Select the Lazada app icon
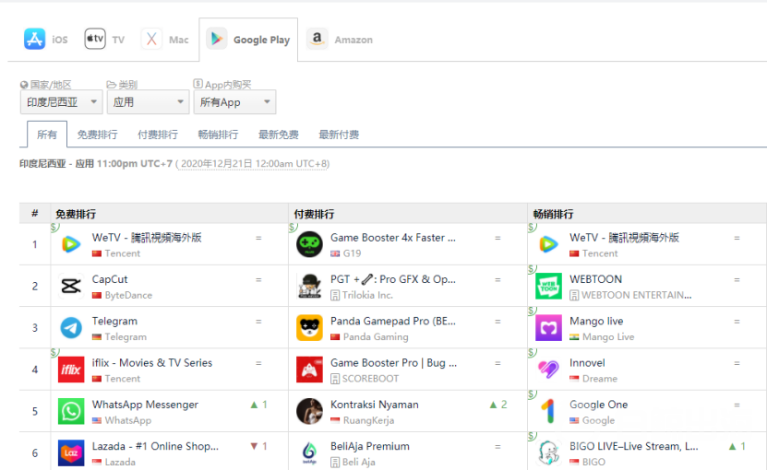 pos(71,452)
